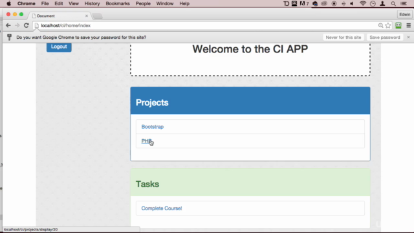Open the View menu
The height and width of the screenshot is (233, 414).
click(74, 3)
